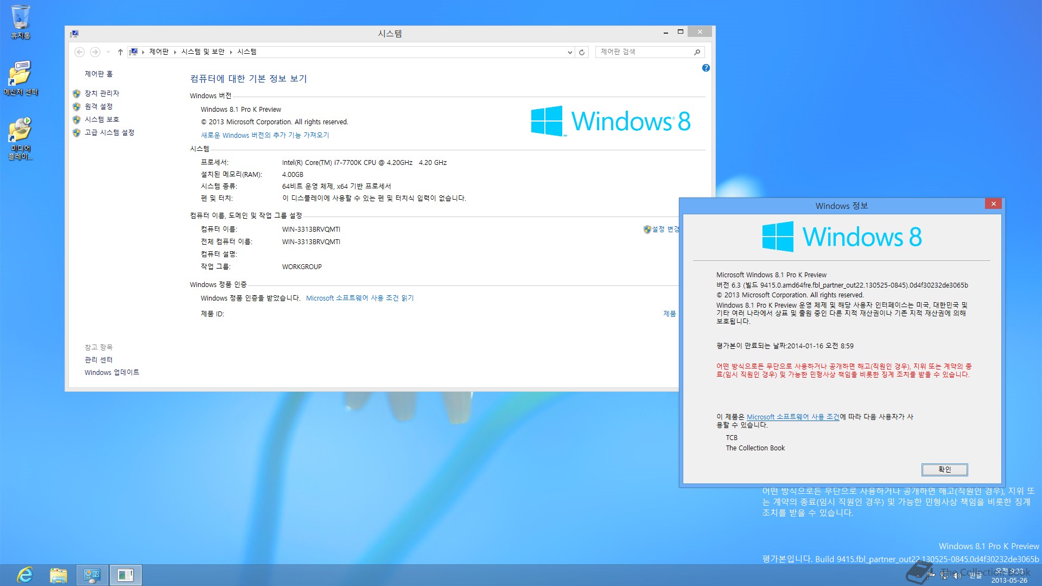Open 장치 관리자 (Device Manager)
This screenshot has height=586, width=1042.
(102, 93)
